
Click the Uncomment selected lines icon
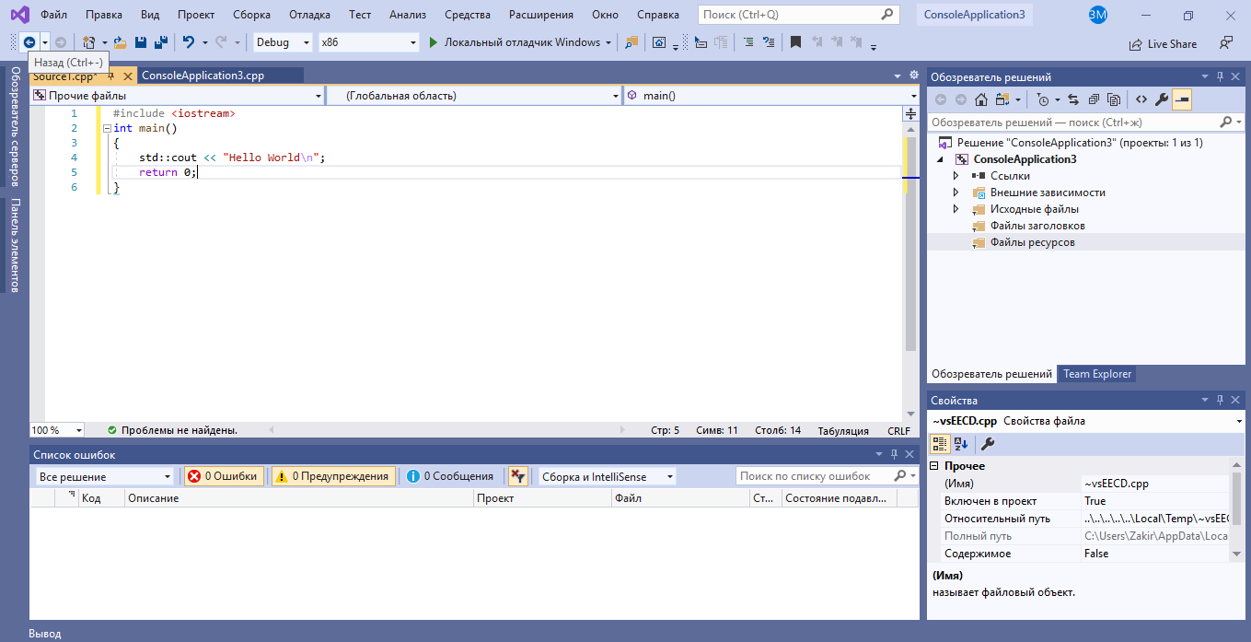tap(770, 42)
